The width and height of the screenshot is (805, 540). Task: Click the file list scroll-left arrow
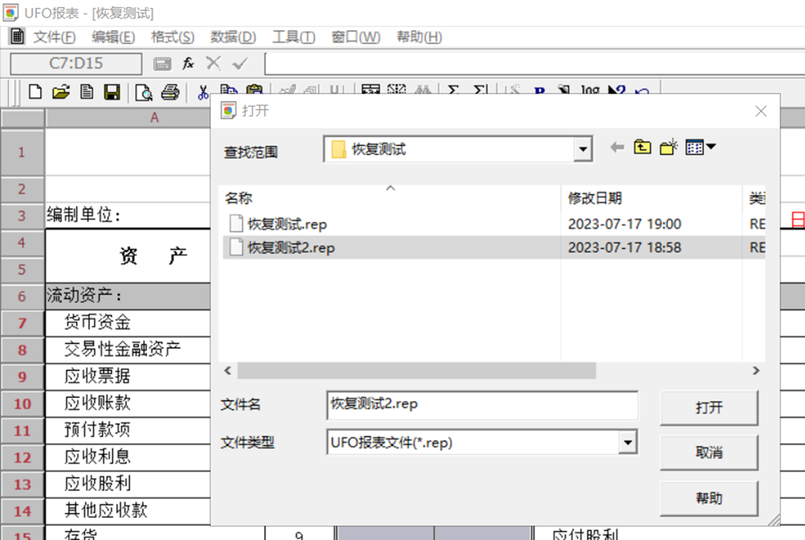(228, 370)
